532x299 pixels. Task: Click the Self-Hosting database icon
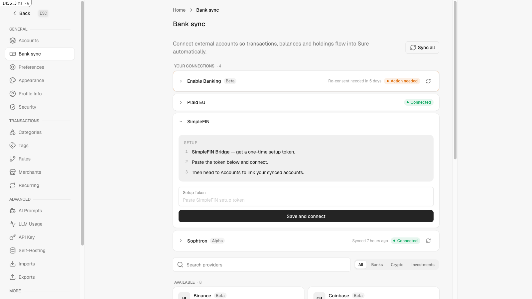(x=13, y=250)
